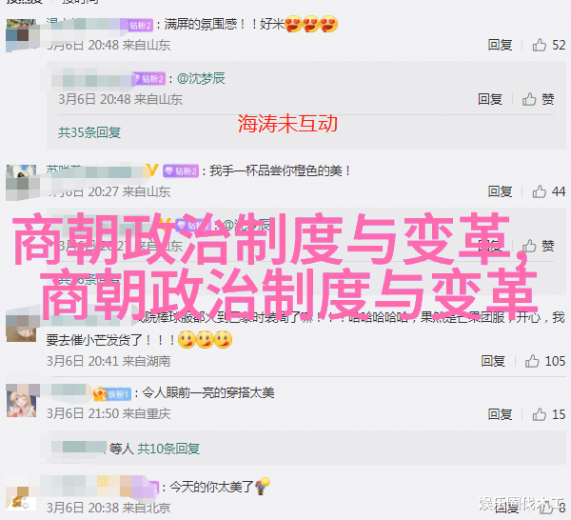Click thumbs-up on the 44-like comment
This screenshot has width=571, height=520.
pyautogui.click(x=540, y=191)
